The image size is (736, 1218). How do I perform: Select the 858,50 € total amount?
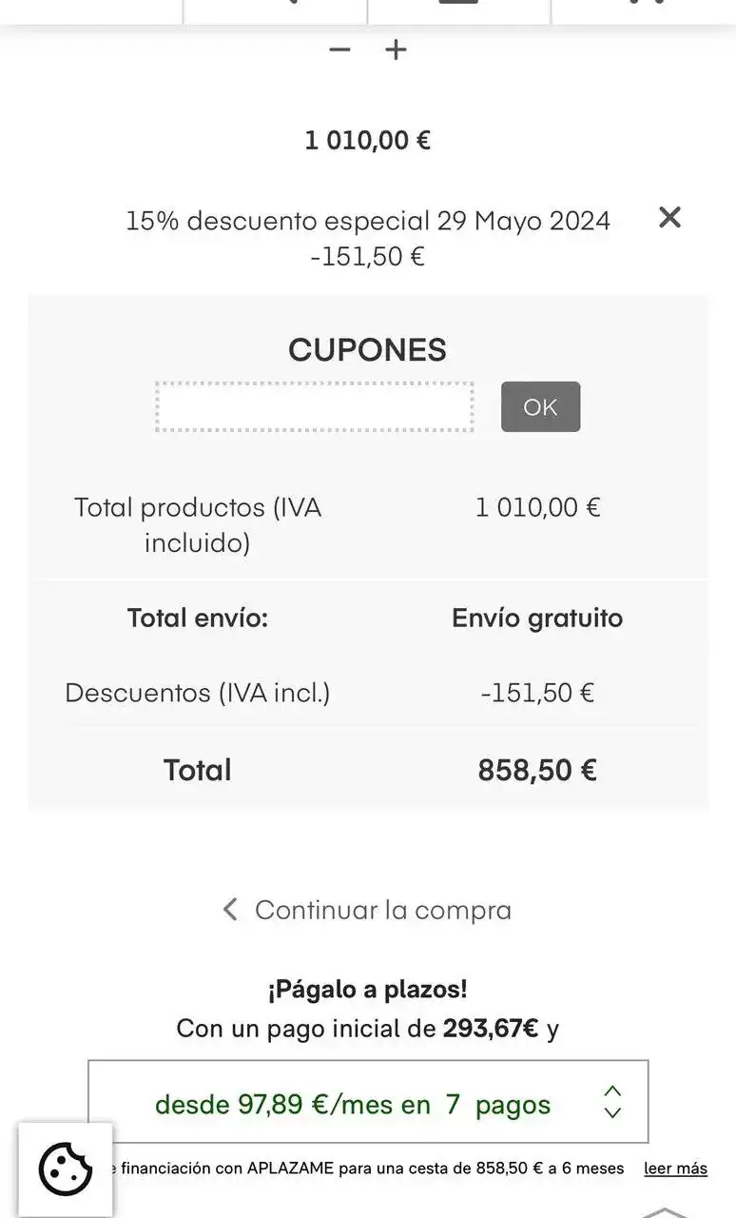tap(537, 770)
